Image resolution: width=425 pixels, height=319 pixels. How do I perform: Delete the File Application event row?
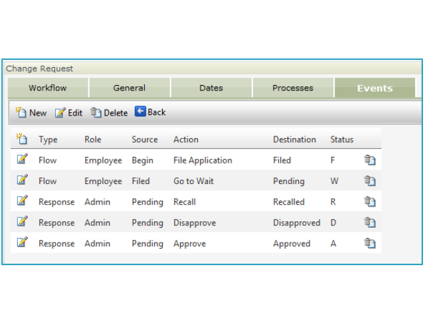tap(370, 159)
